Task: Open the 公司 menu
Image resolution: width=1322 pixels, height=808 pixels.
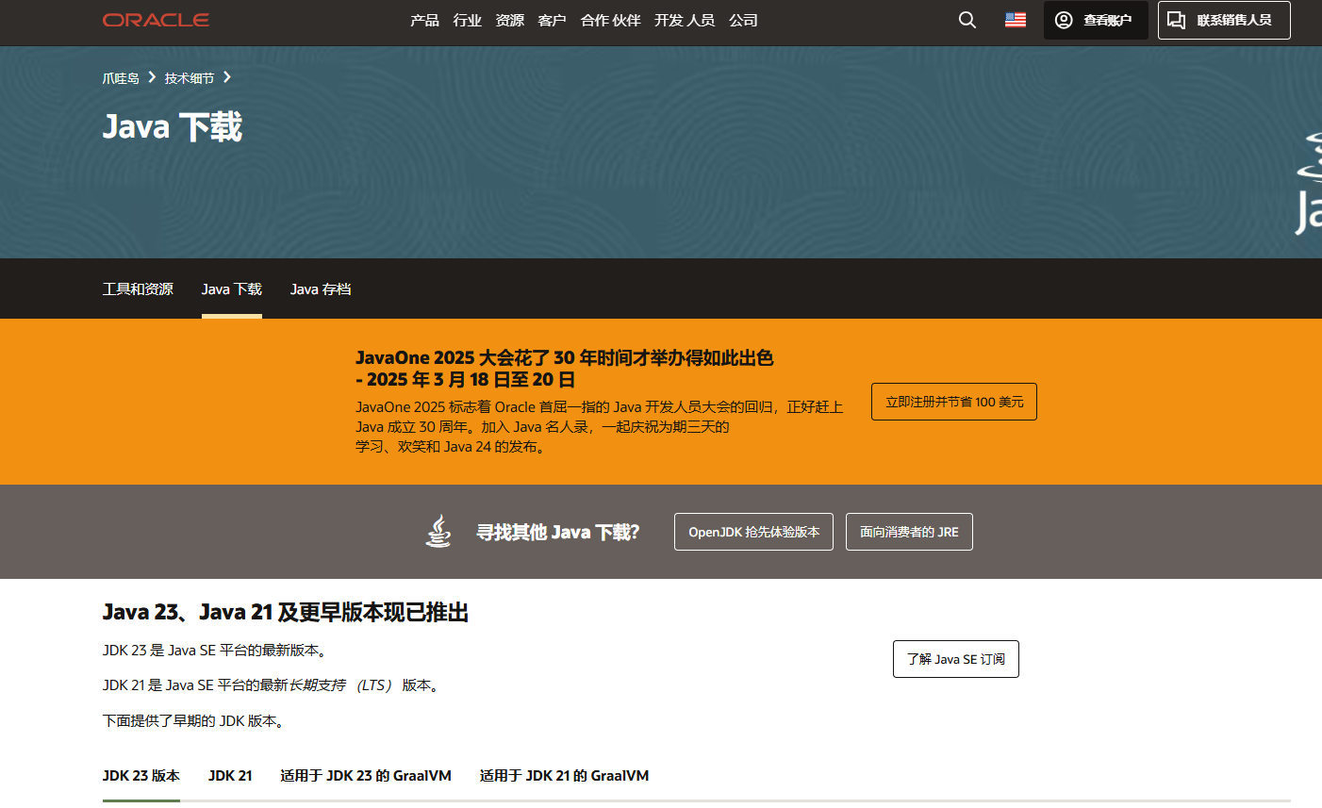Action: [743, 20]
